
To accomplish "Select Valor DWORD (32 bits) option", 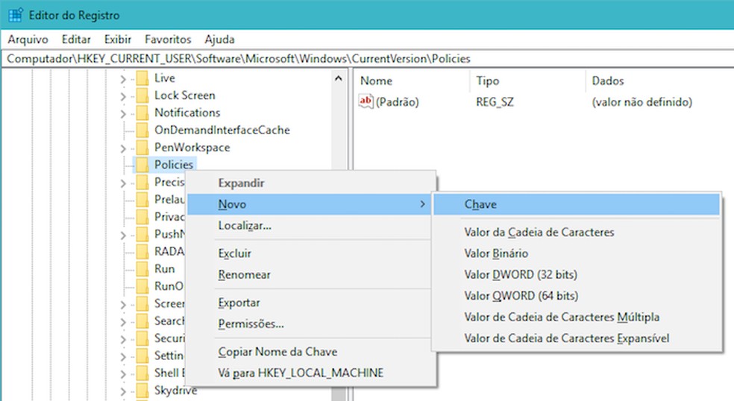I will tap(521, 275).
